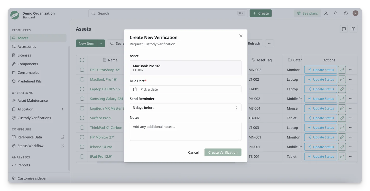Select the MacBook Pro 16" row checkbox
The width and height of the screenshot is (370, 191).
tap(82, 80)
